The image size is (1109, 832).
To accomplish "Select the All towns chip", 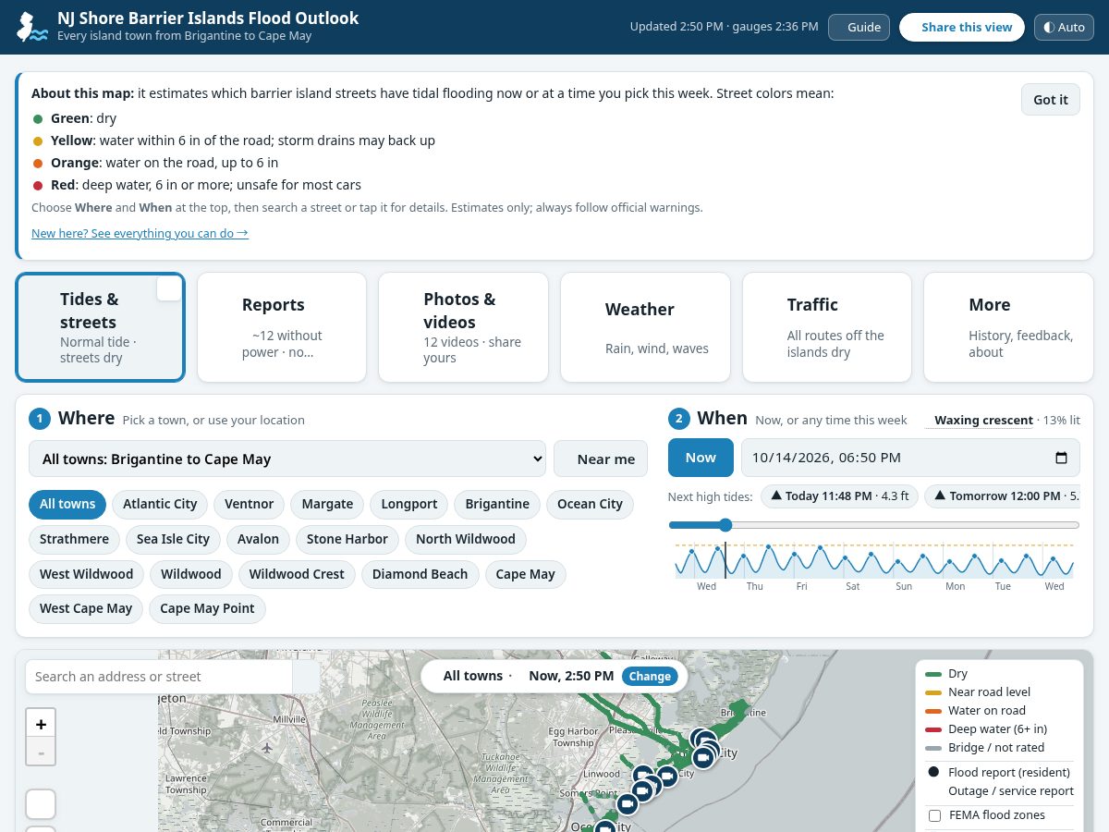I will 67,504.
